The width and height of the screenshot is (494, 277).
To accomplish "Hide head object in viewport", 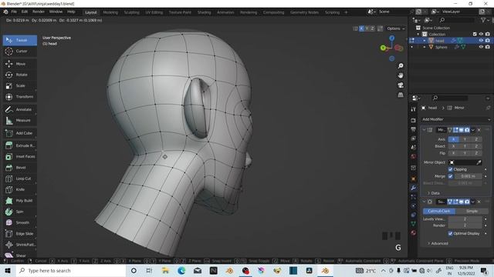I will coord(481,41).
